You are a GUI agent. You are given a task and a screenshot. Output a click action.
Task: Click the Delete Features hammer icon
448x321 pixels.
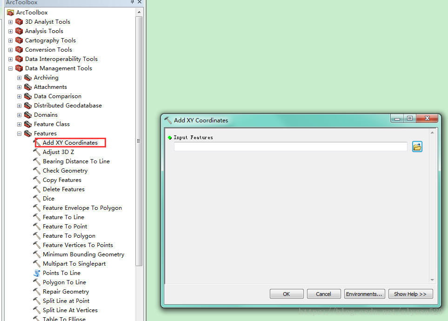pos(37,189)
